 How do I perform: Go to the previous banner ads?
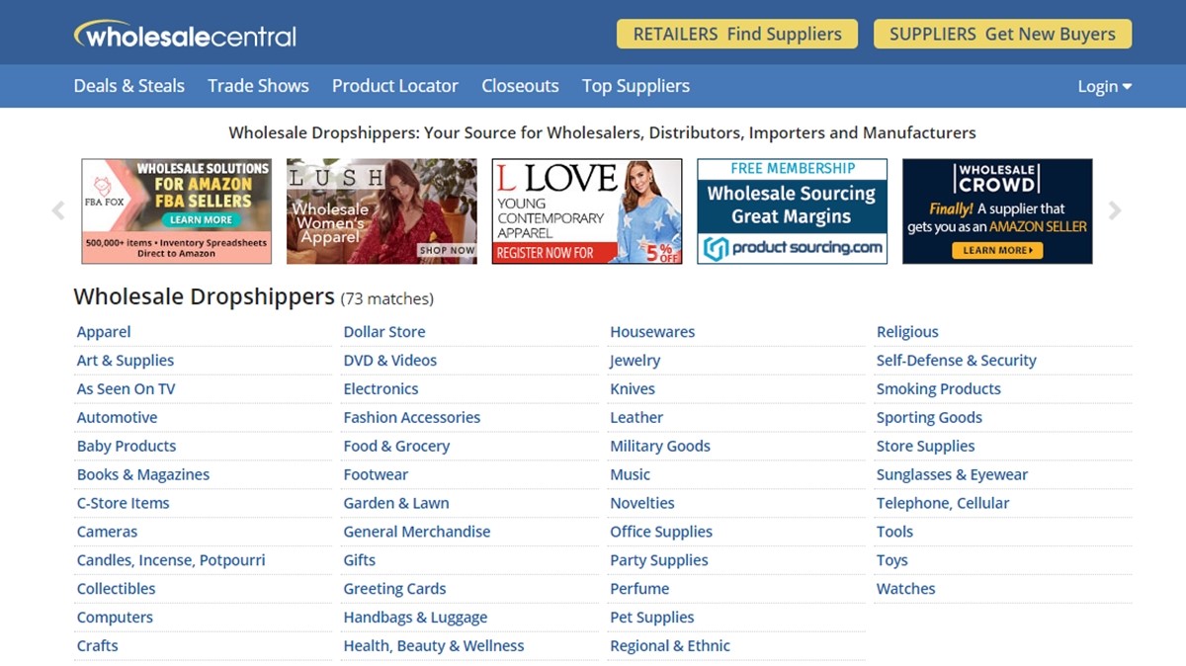(58, 210)
